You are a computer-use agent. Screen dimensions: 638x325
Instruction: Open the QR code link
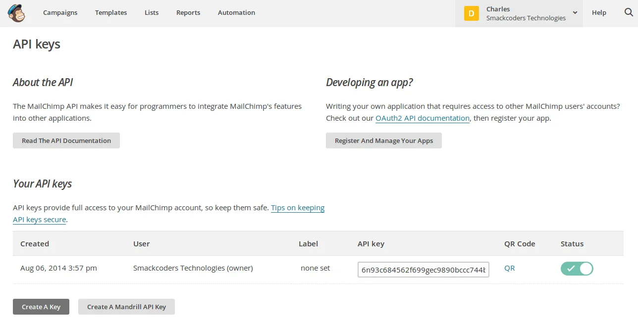click(x=510, y=268)
